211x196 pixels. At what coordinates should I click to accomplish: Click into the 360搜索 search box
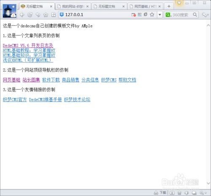pos(182,15)
